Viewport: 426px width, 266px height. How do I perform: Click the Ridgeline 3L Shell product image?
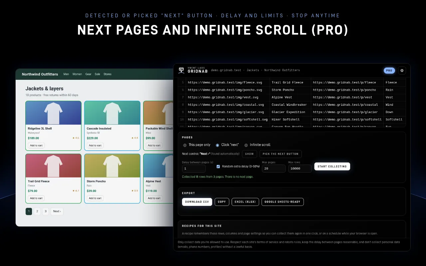coord(53,113)
